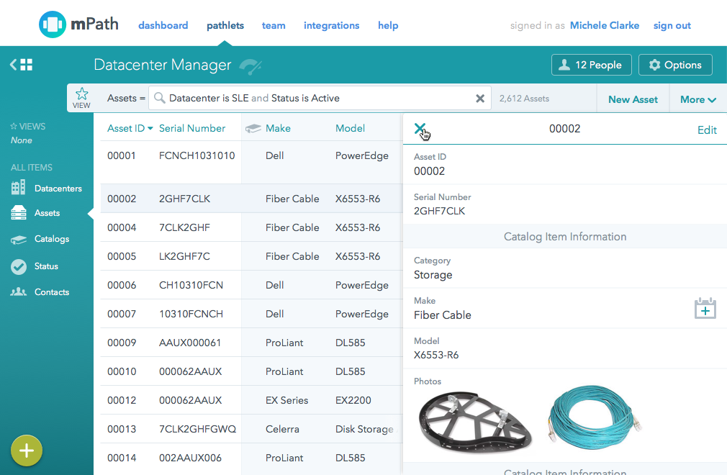Click the mPath logo icon
This screenshot has width=727, height=475.
tap(53, 24)
